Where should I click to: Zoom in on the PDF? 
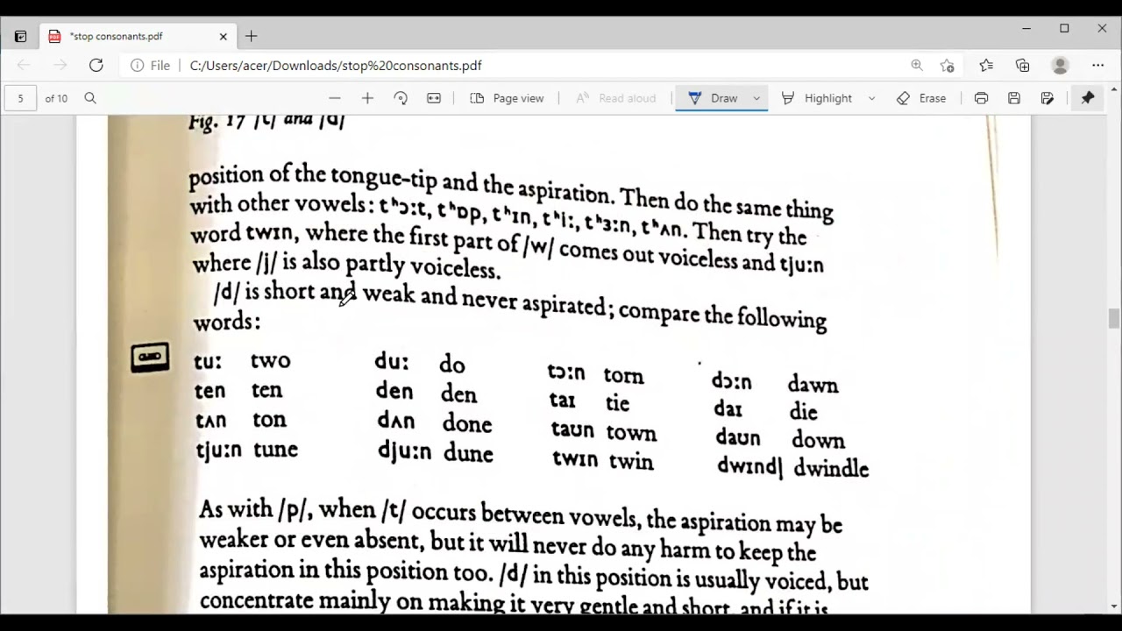click(x=367, y=98)
